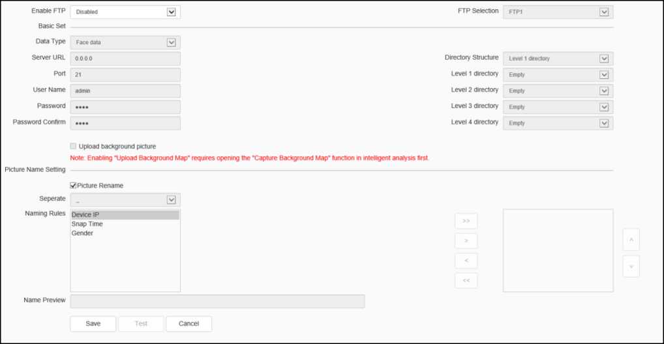The height and width of the screenshot is (344, 664).
Task: Uncheck the Picture Rename checkbox
Action: pyautogui.click(x=73, y=186)
